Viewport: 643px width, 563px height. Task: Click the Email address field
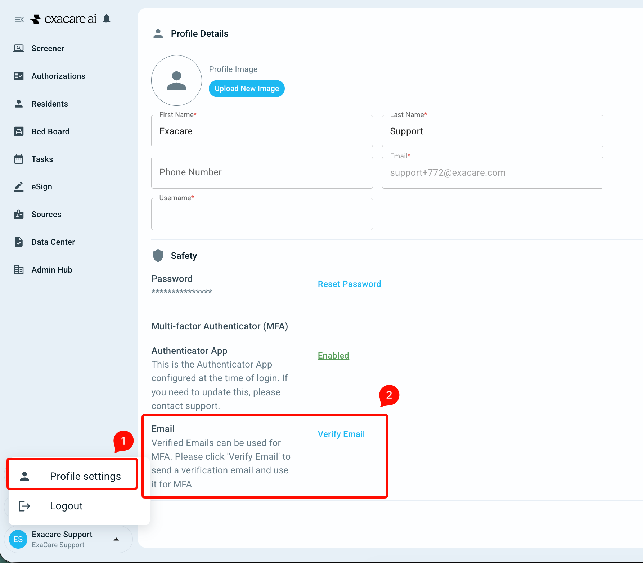coord(493,172)
